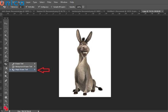Select the Crop tool
168x112 pixels.
pos(6,39)
